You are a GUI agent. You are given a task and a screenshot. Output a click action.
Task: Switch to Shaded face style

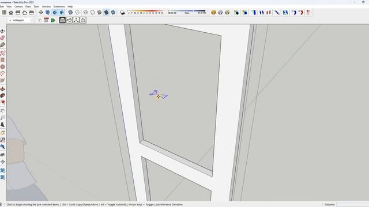click(x=99, y=13)
